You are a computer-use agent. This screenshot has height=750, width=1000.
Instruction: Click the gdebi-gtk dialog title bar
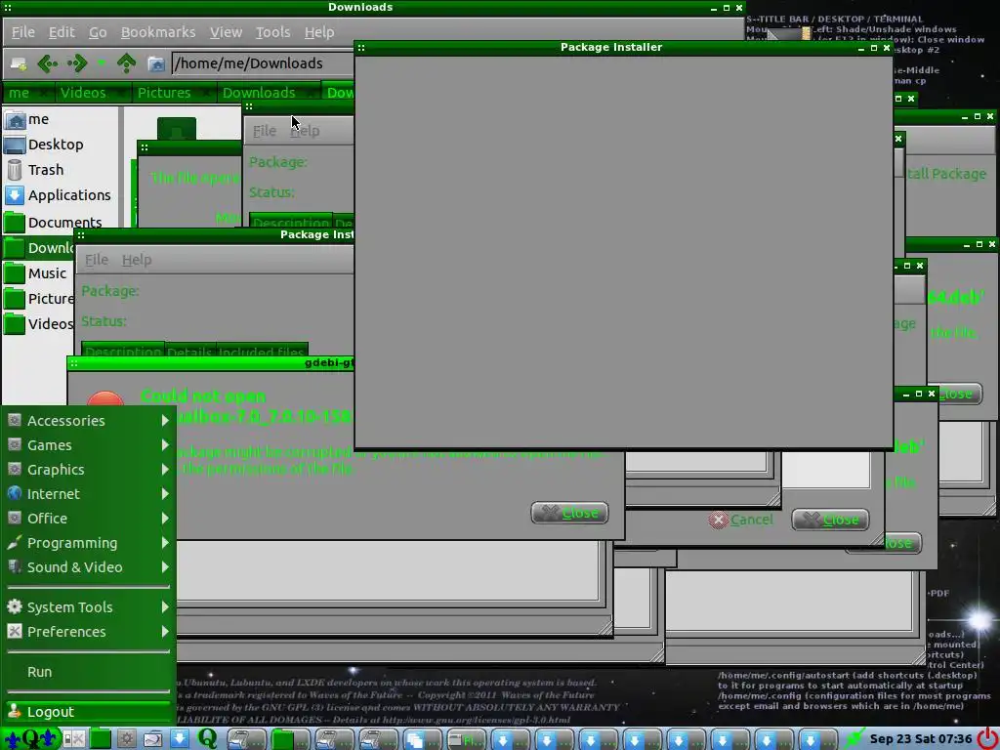pos(211,363)
